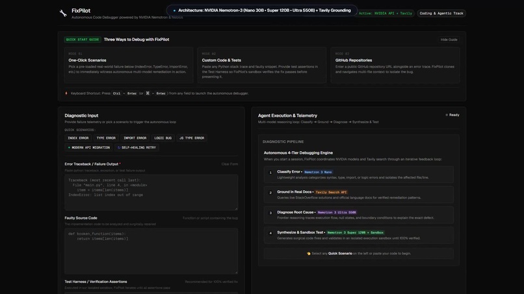Select the TYPE ERROR quick scenario
This screenshot has height=294, width=524.
(x=106, y=138)
